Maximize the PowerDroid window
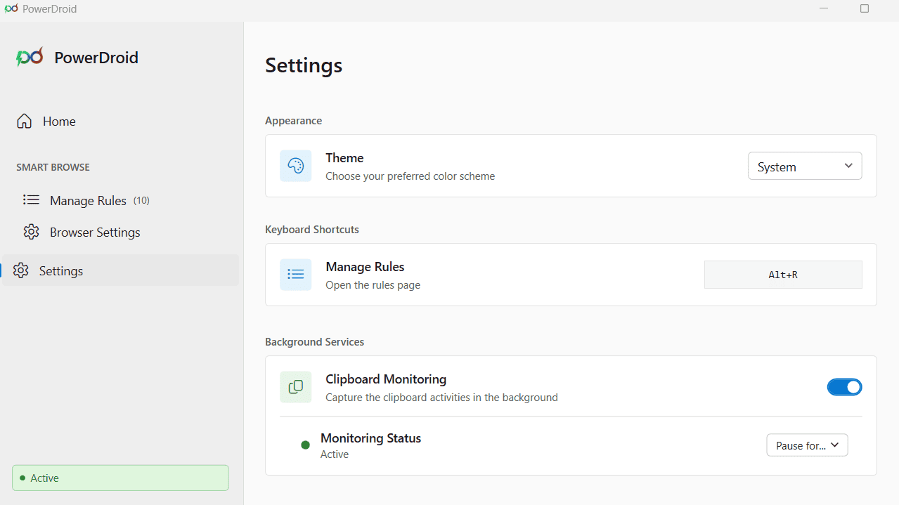The height and width of the screenshot is (505, 899). point(865,9)
